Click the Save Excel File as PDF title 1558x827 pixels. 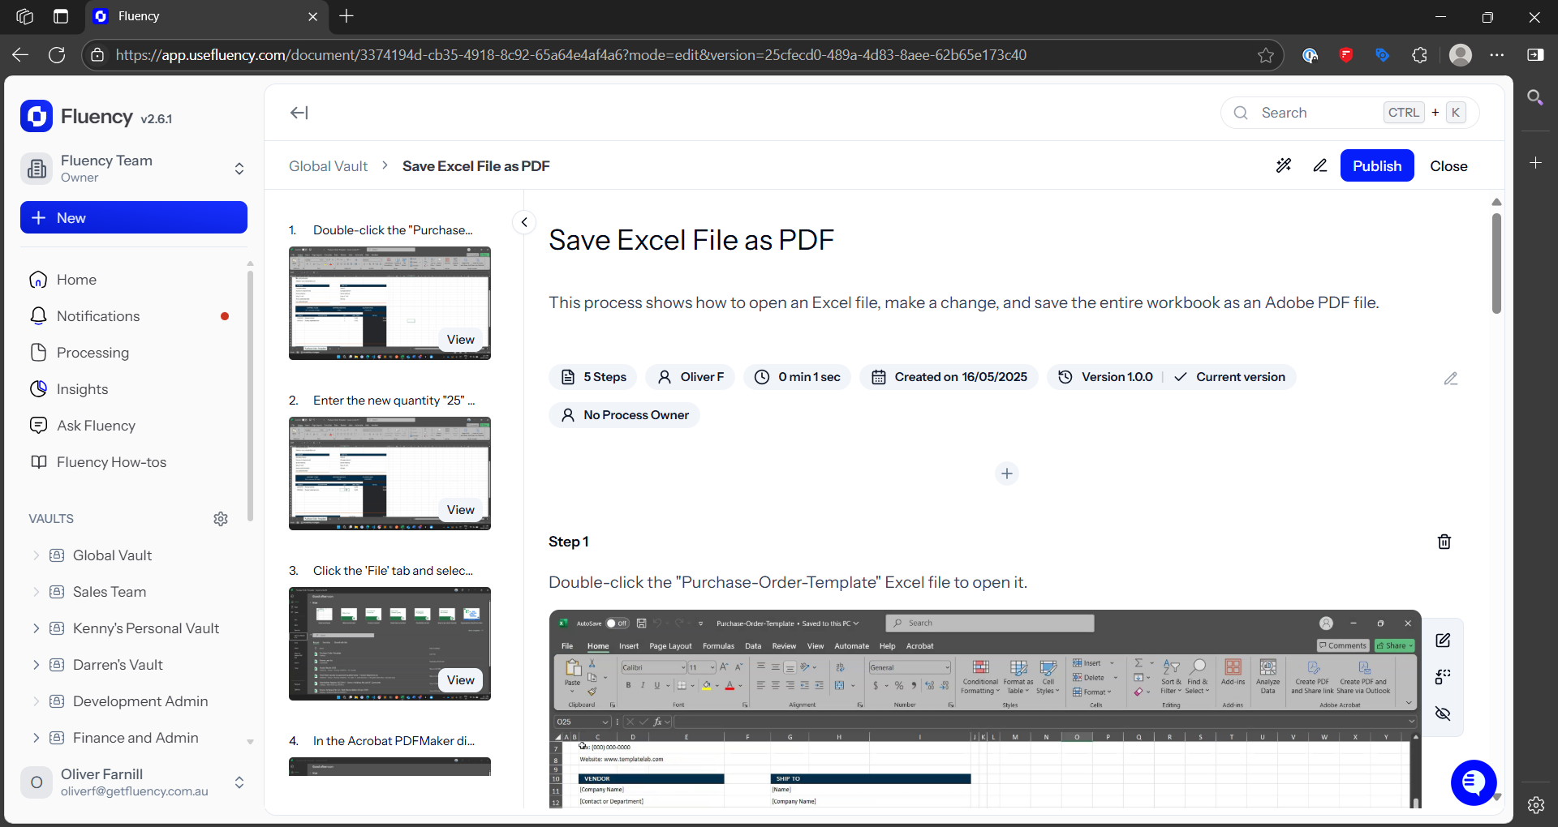(691, 240)
